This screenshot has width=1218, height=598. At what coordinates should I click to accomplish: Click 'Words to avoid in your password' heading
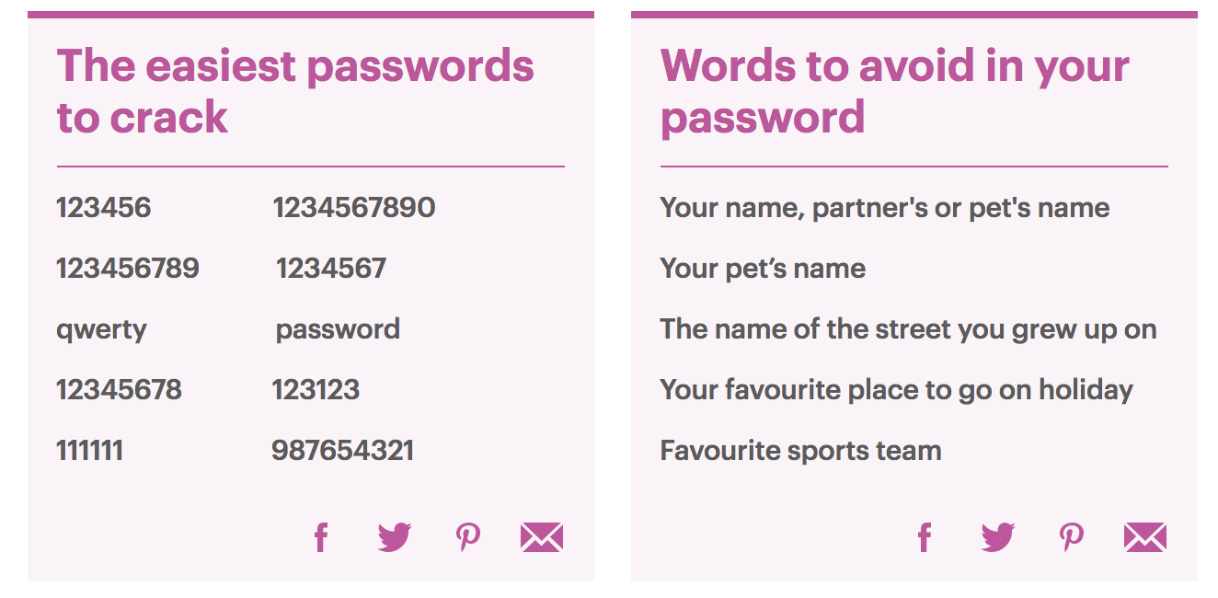coord(894,91)
